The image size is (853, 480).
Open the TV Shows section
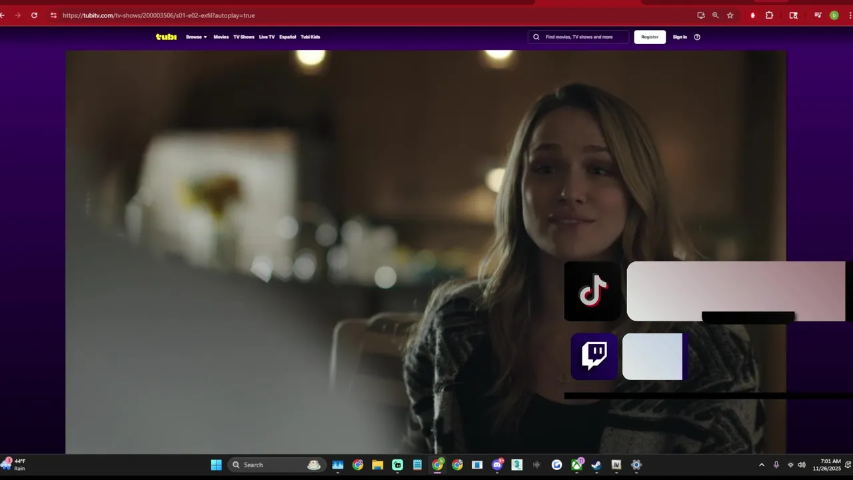243,37
